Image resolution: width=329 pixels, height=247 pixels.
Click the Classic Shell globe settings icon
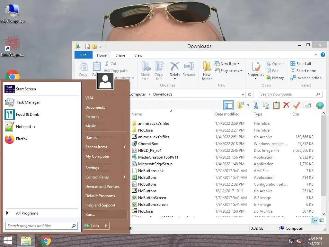click(320, 105)
